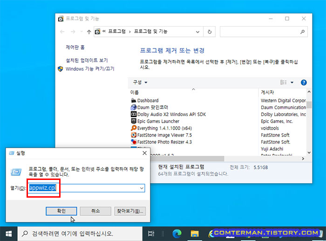Open File Explorer from taskbar
This screenshot has width=326, height=241.
[x=195, y=234]
